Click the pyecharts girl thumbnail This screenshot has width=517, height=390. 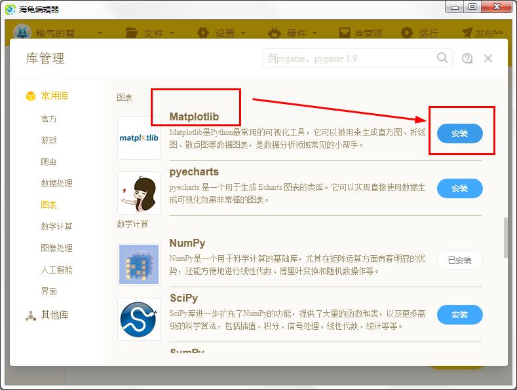[139, 193]
